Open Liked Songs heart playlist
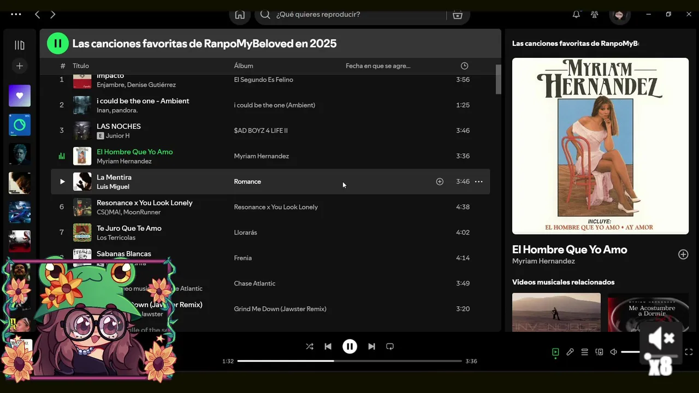The width and height of the screenshot is (699, 393). click(x=20, y=96)
